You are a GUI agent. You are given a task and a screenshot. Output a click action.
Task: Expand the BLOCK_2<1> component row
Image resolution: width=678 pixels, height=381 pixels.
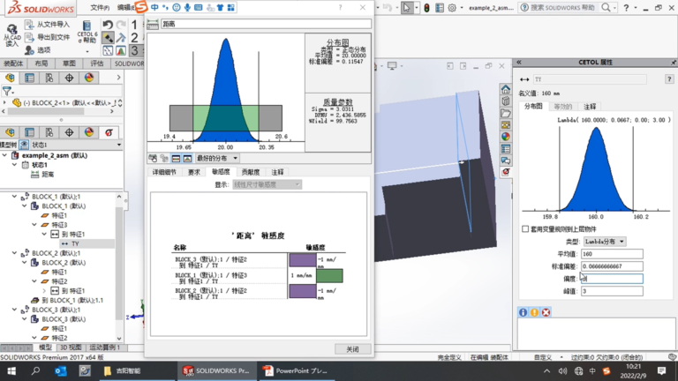point(4,103)
